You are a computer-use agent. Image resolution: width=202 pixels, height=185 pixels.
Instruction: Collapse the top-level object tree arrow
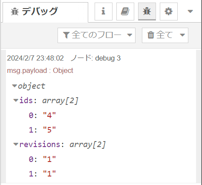(x=14, y=86)
